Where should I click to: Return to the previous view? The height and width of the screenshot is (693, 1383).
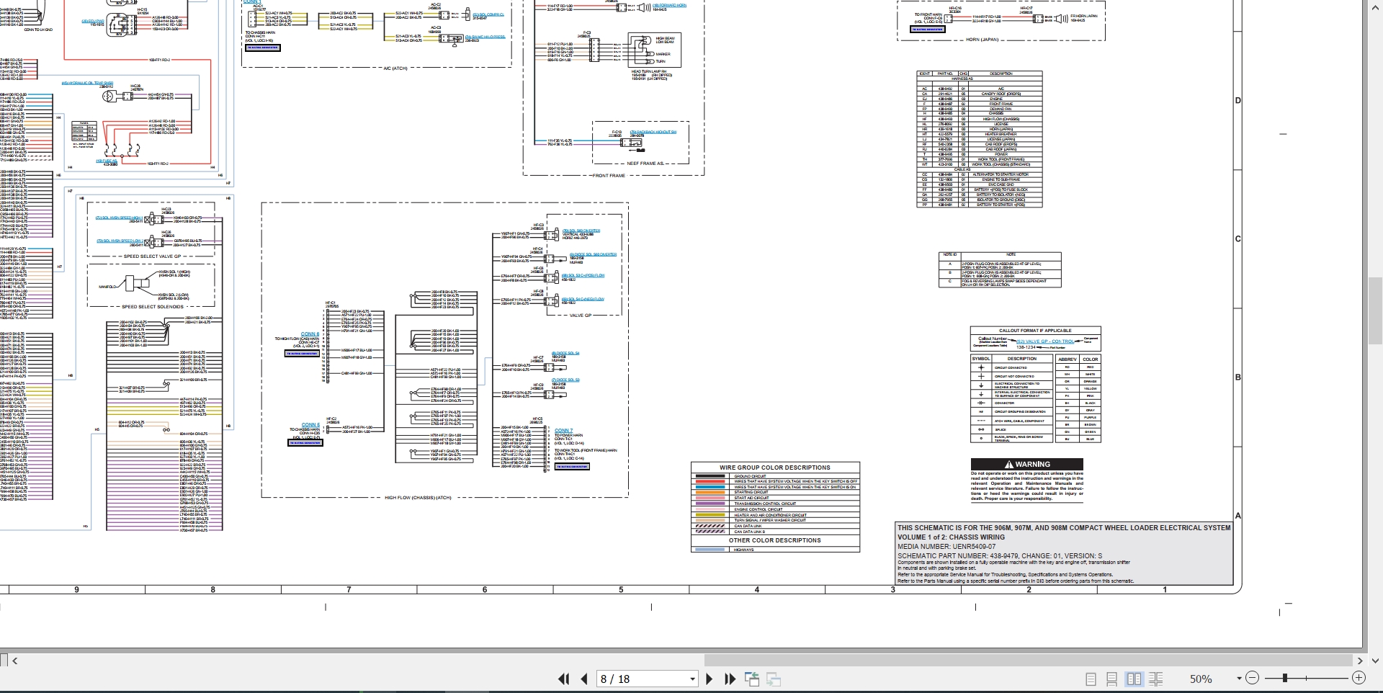(752, 679)
